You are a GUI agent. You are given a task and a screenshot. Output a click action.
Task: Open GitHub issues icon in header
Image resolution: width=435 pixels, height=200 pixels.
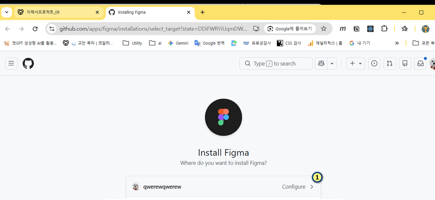point(374,64)
